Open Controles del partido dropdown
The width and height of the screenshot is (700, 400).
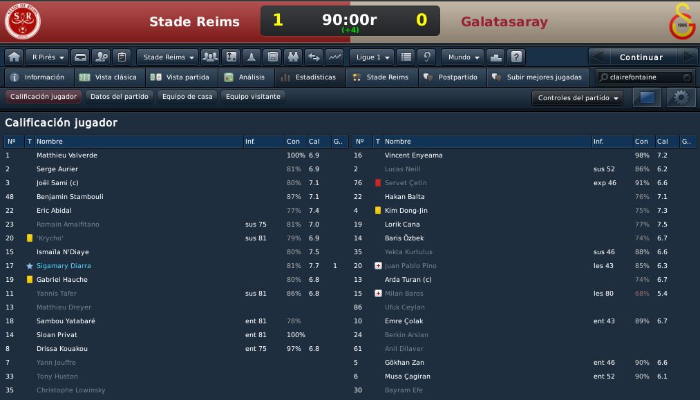pyautogui.click(x=578, y=98)
